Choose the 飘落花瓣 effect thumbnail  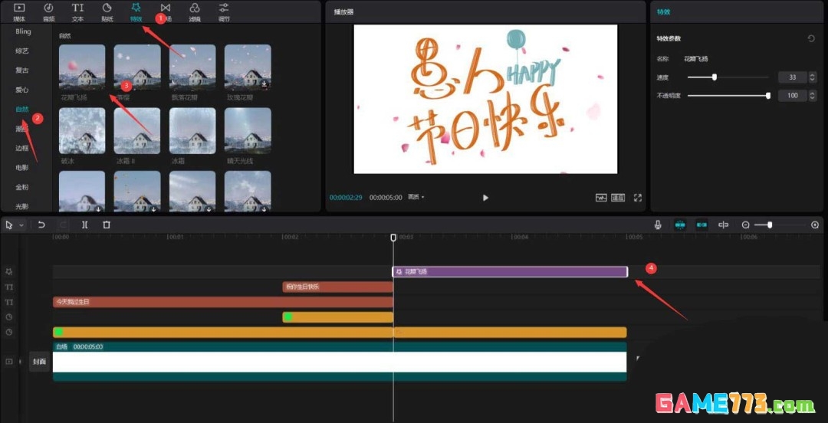[192, 67]
